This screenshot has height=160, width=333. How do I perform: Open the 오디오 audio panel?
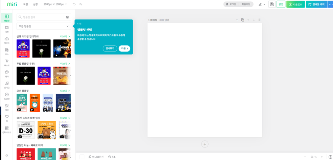[x=7, y=85]
